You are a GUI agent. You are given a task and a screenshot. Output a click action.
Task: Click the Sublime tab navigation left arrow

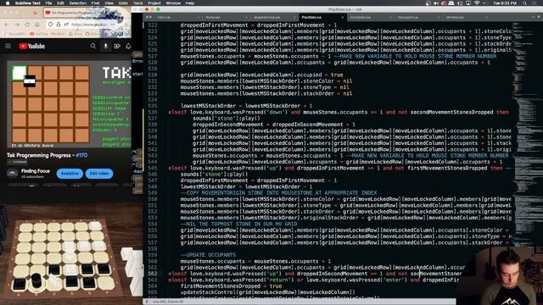147,17
